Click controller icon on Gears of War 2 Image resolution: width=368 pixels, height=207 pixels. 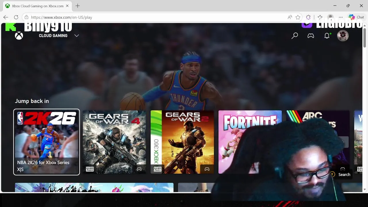tap(207, 169)
